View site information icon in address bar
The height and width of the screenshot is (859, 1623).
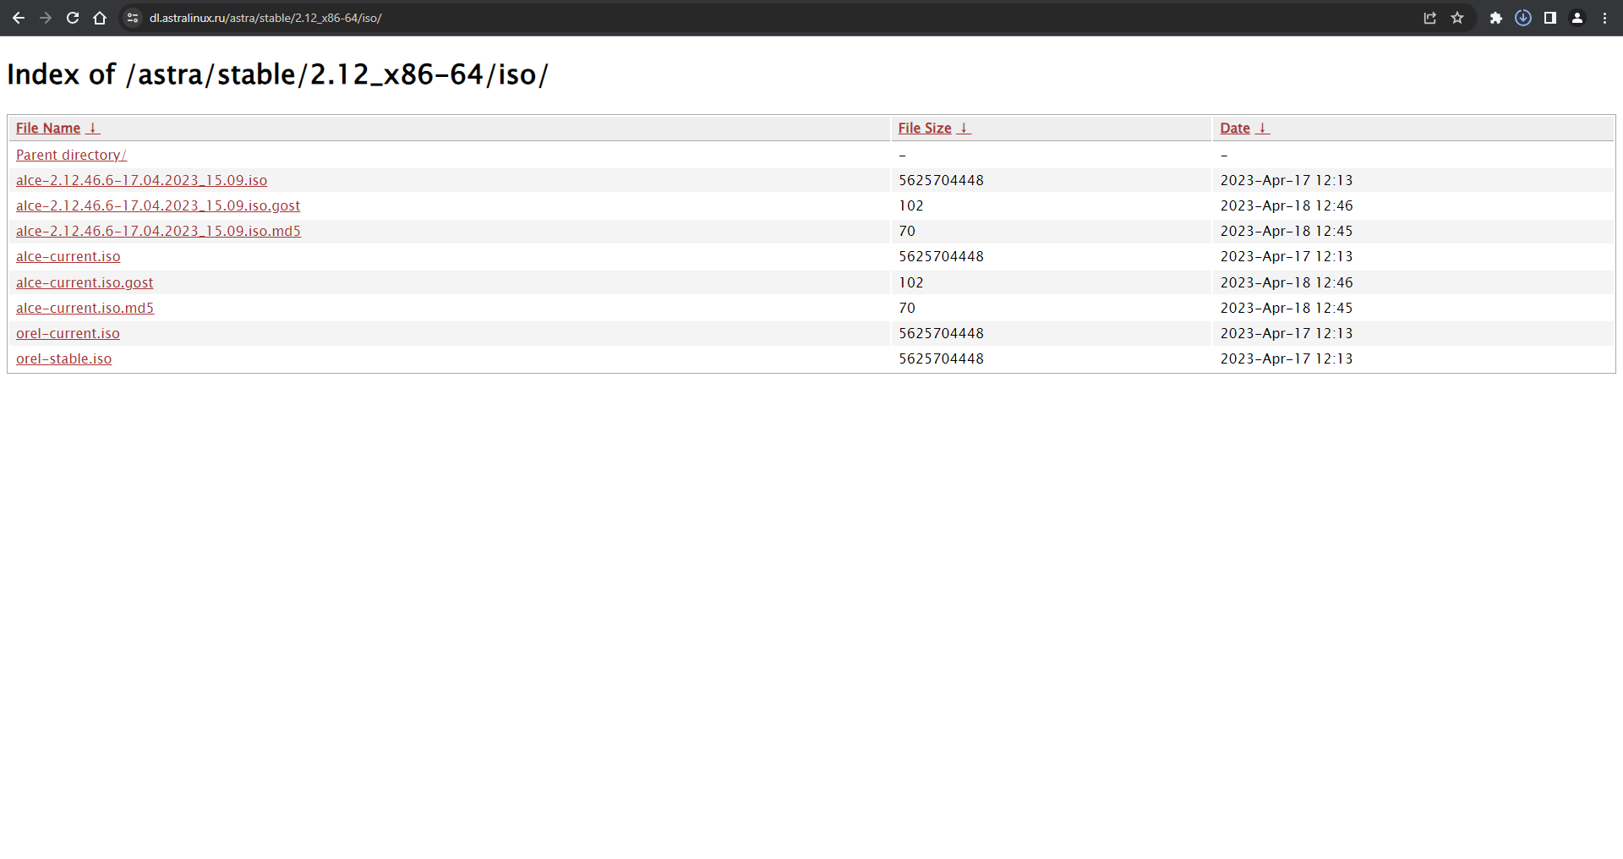[x=133, y=18]
